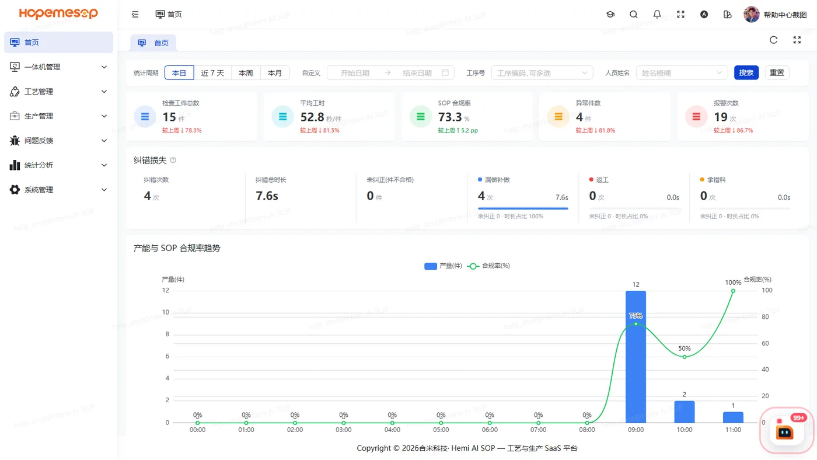
Task: Expand 统计分析 in the sidebar
Action: coord(58,165)
